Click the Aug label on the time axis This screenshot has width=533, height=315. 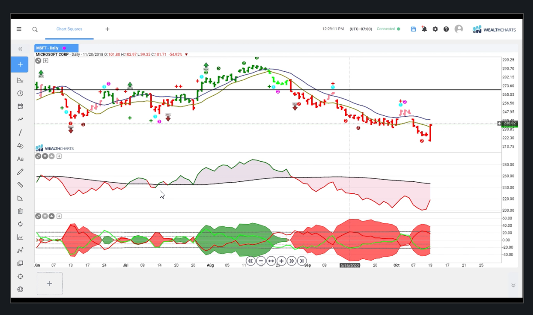click(x=210, y=265)
